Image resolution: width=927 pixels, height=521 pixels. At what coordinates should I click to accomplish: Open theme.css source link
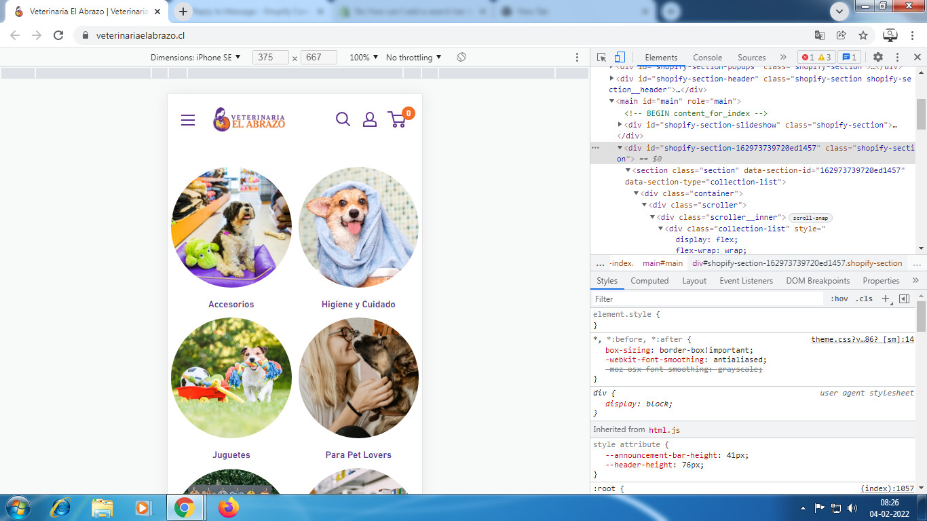[862, 339]
